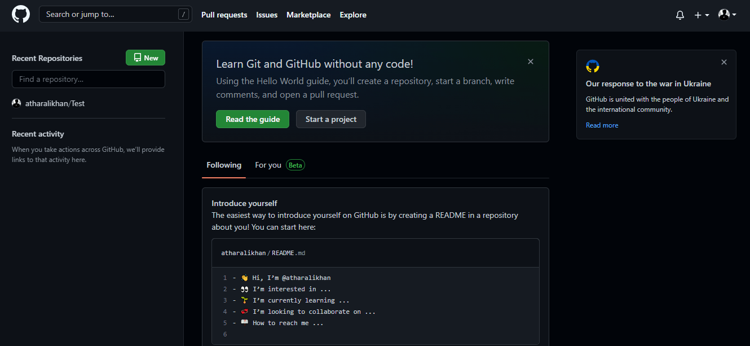Click the Beta badge

295,165
